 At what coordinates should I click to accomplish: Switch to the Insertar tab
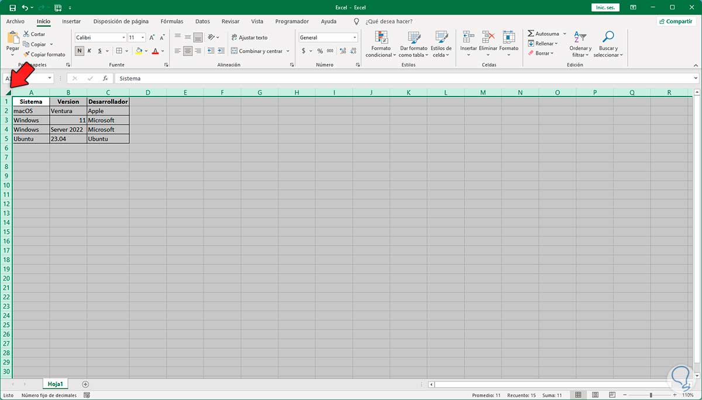pyautogui.click(x=71, y=21)
